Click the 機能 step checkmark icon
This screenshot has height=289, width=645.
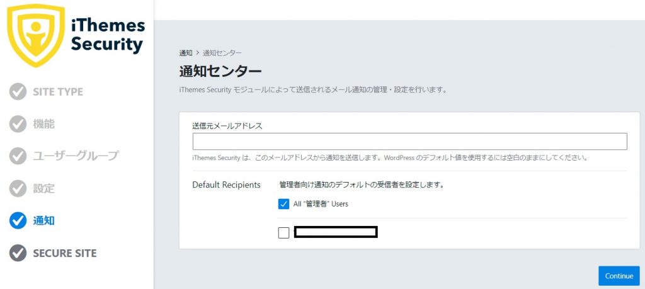pyautogui.click(x=18, y=124)
